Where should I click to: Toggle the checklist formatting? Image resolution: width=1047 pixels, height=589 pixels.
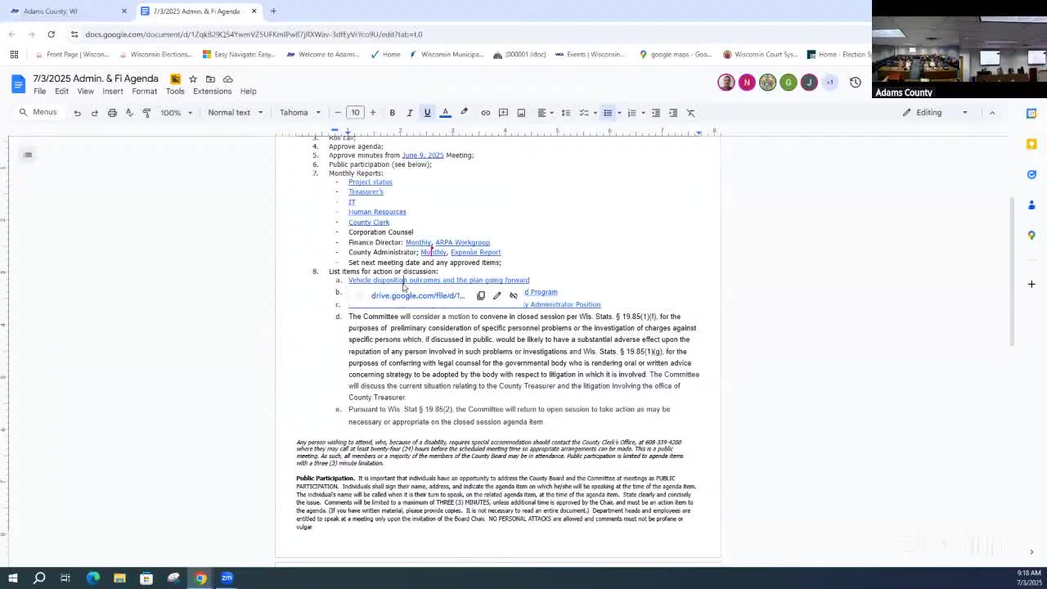pos(584,113)
